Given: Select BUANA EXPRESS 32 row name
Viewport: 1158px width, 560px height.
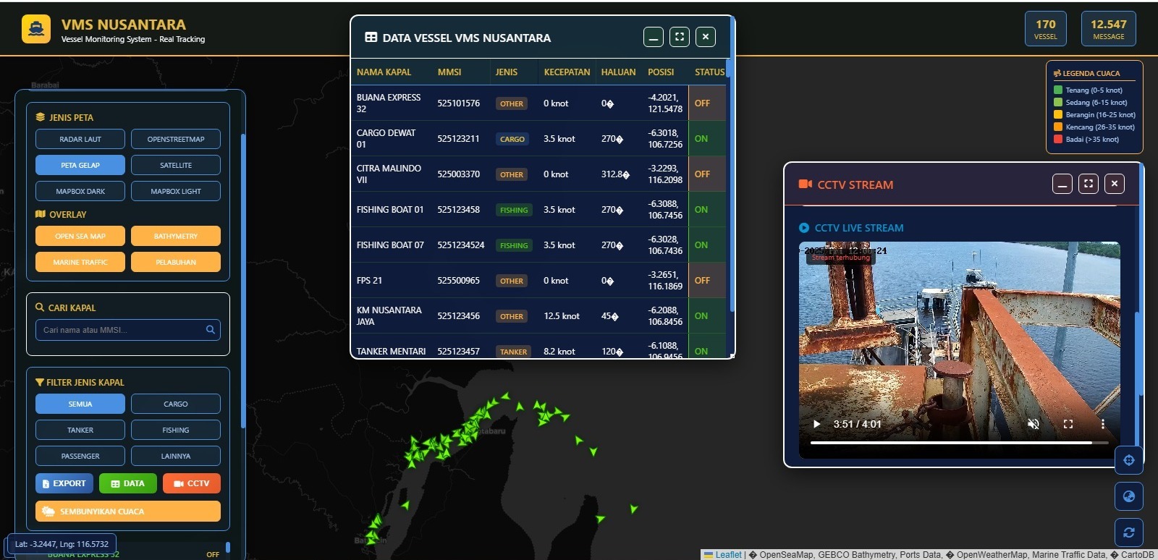Looking at the screenshot, I should point(389,103).
